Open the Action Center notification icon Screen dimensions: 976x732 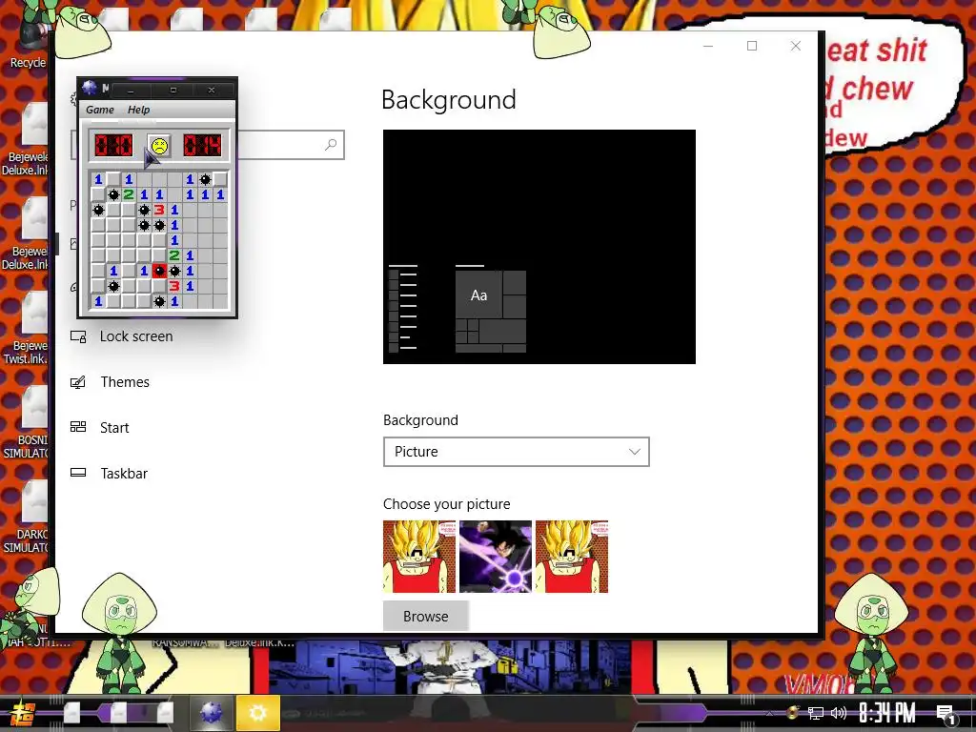946,715
